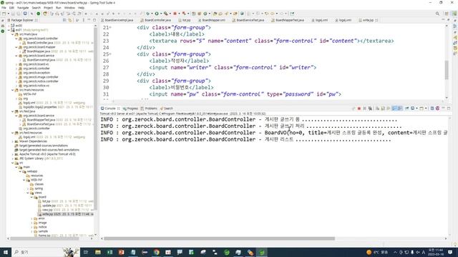The image size is (458, 257).
Task: Open the Run menu
Action: [59, 8]
